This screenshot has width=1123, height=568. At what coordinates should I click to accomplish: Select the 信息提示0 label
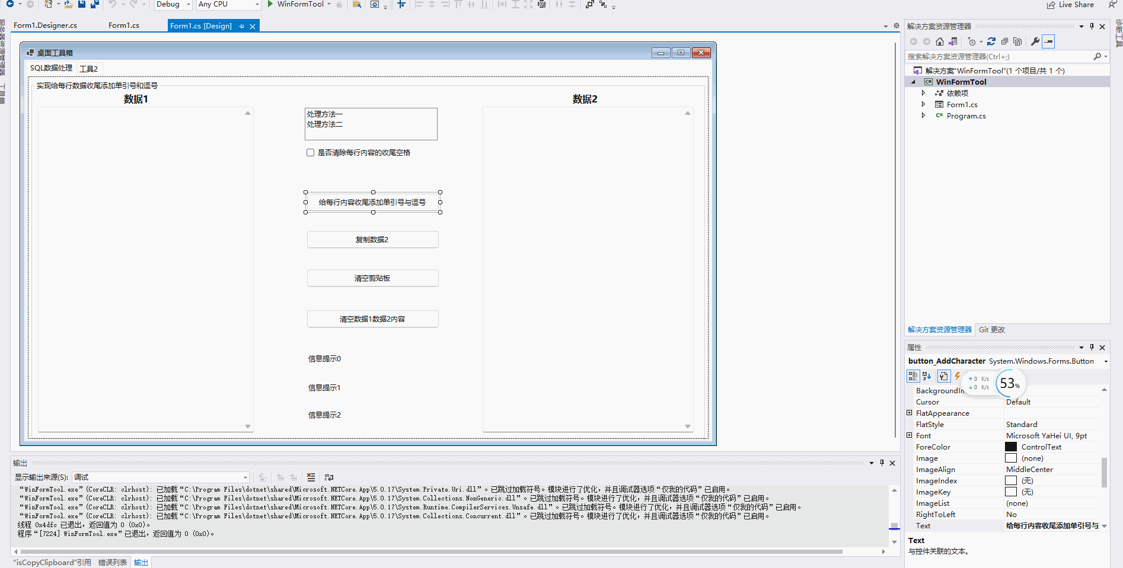click(324, 359)
